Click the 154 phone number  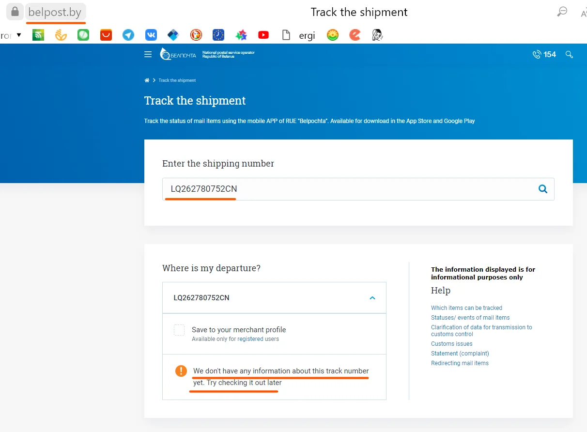550,55
